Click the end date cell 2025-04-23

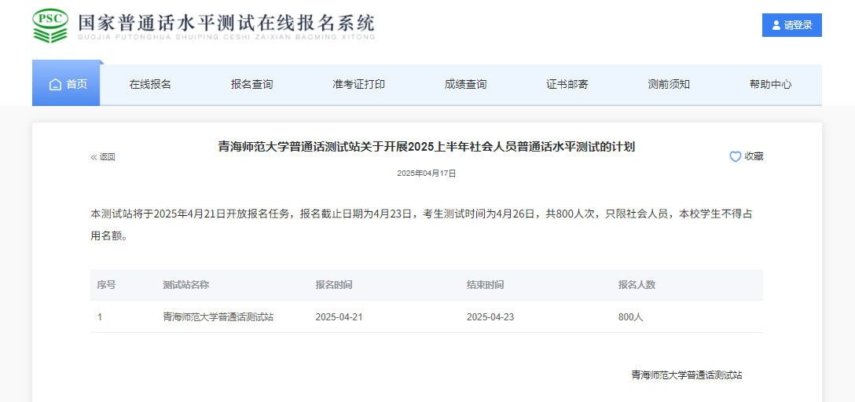coord(490,317)
